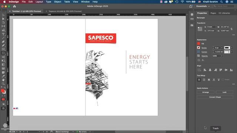This screenshot has height=133, width=237.
Task: Show more Text Wrap options
Action: [x=234, y=84]
